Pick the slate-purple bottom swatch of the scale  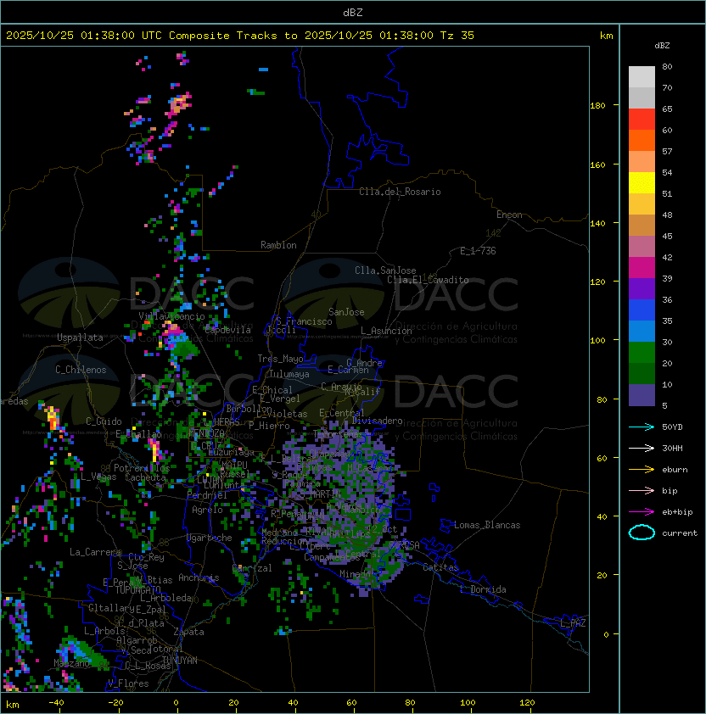pyautogui.click(x=642, y=395)
